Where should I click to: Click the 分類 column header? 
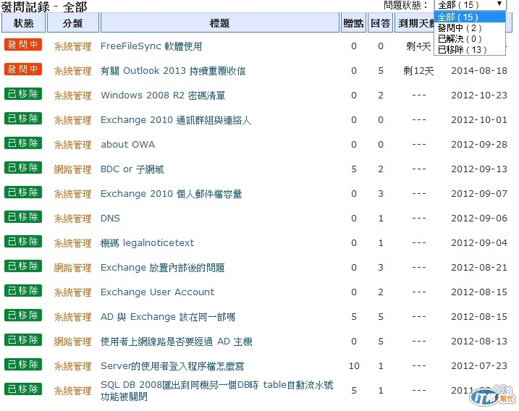(73, 23)
